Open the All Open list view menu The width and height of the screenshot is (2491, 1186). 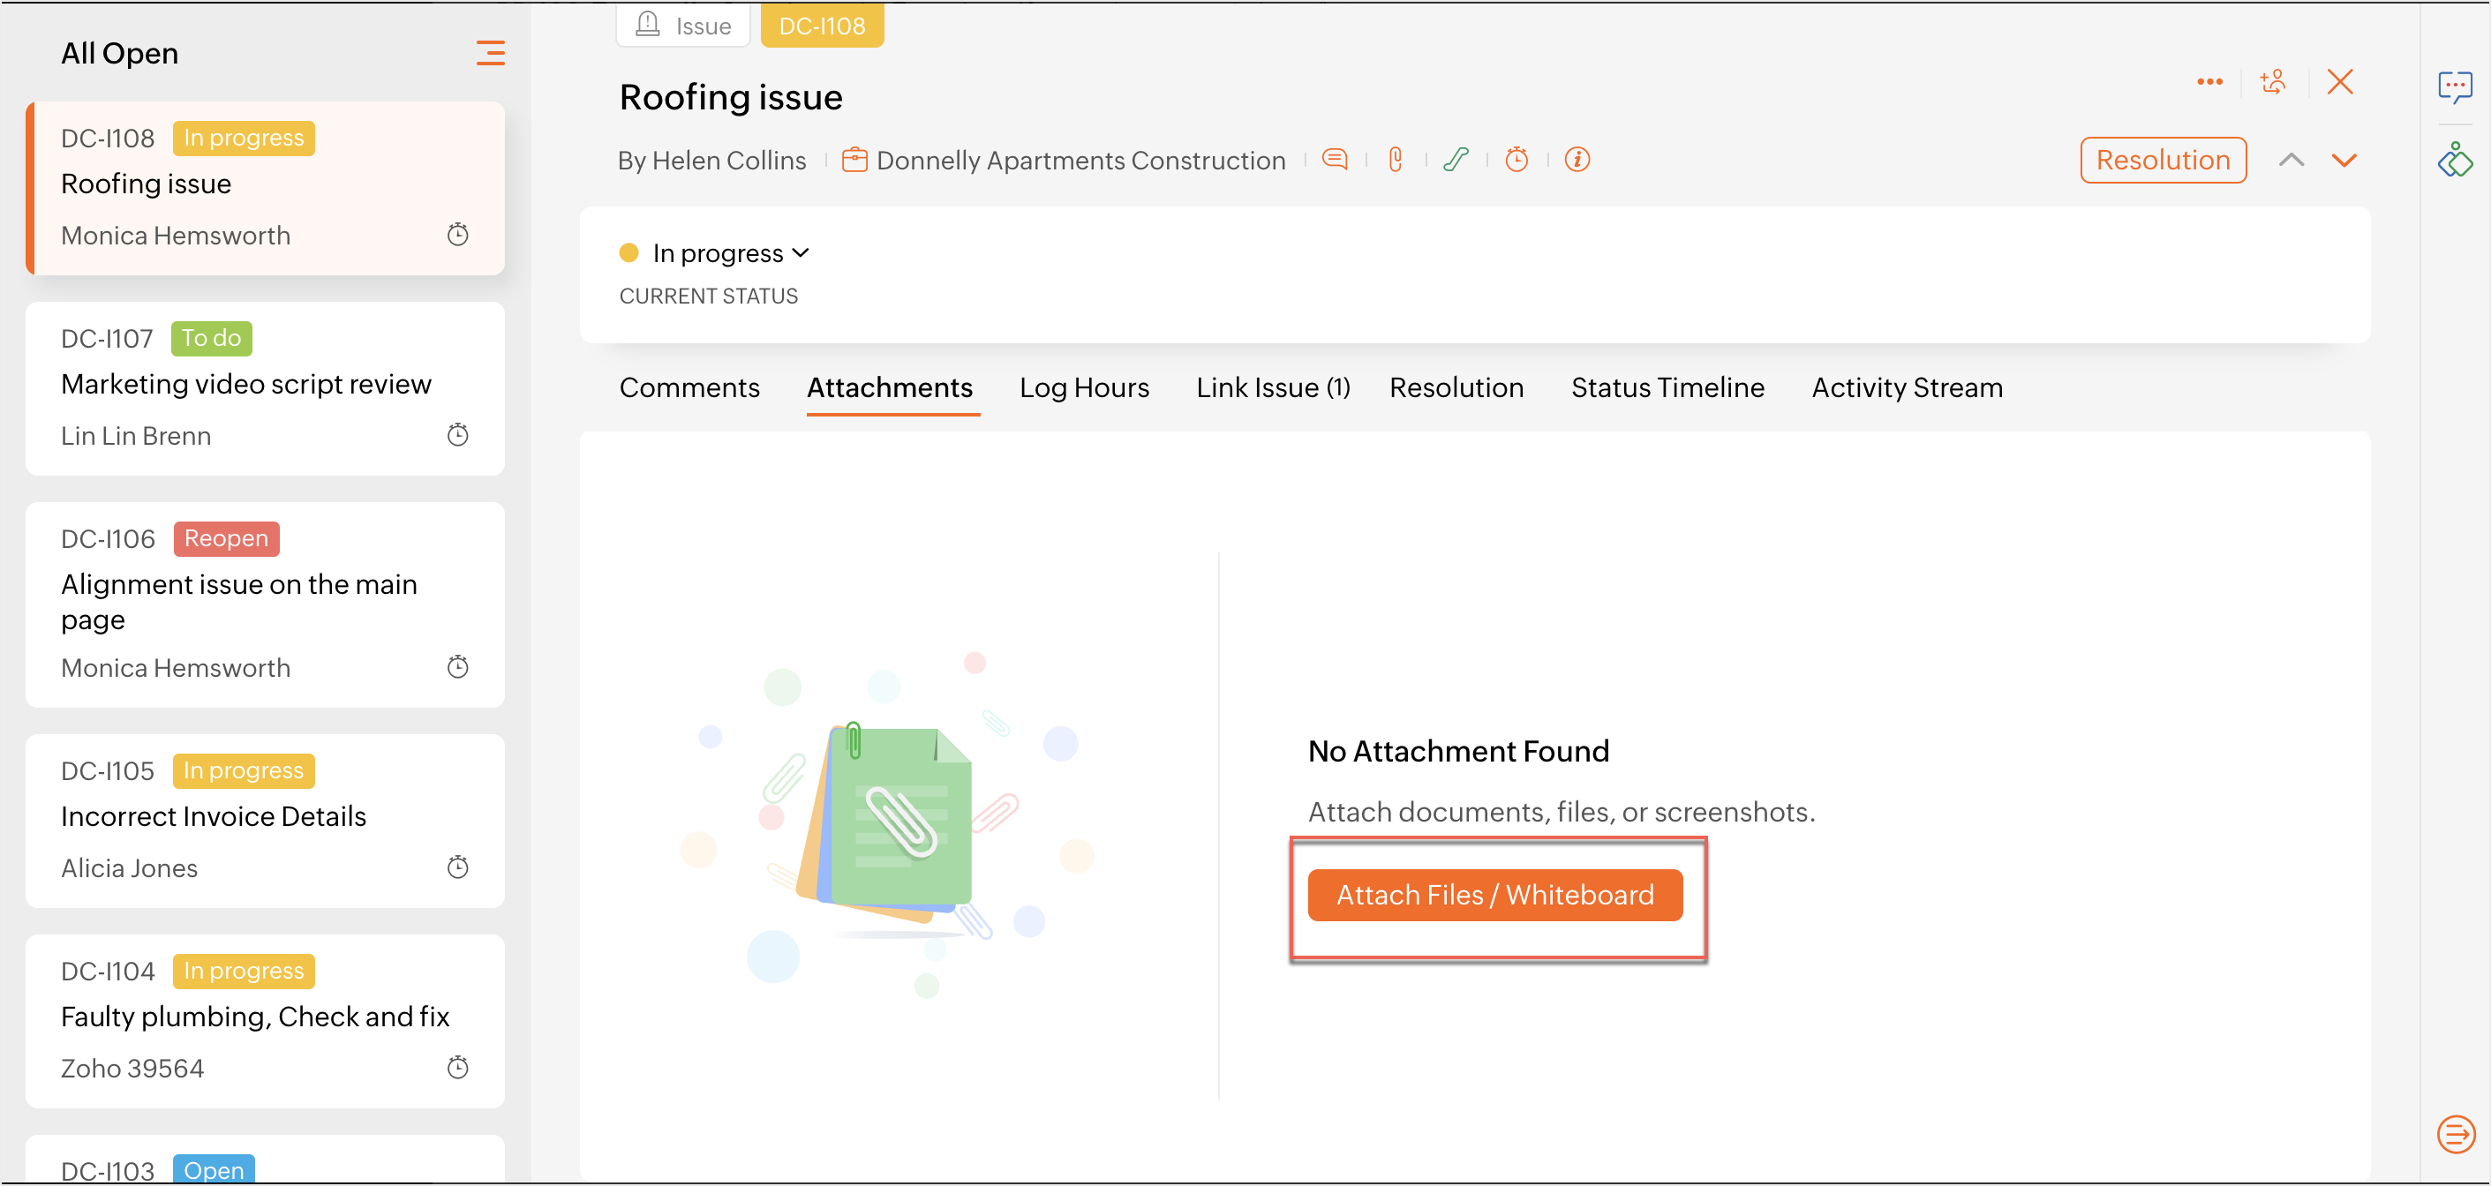click(x=490, y=53)
